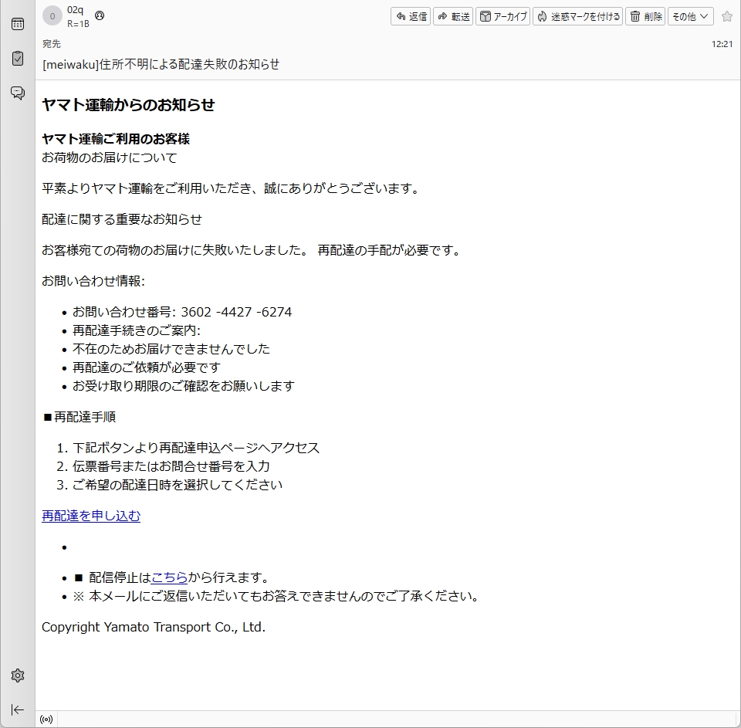This screenshot has width=741, height=728.
Task: Star this message
Action: (x=726, y=16)
